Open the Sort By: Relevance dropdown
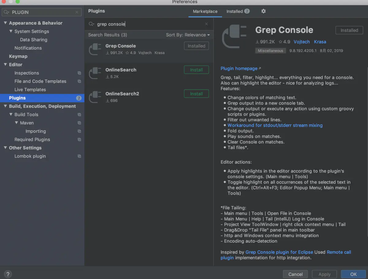Image resolution: width=368 pixels, height=279 pixels. click(x=188, y=35)
